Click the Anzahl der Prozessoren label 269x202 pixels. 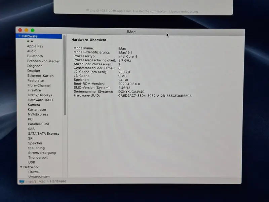coord(93,64)
